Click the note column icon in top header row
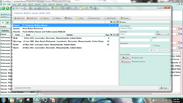 click(111, 22)
